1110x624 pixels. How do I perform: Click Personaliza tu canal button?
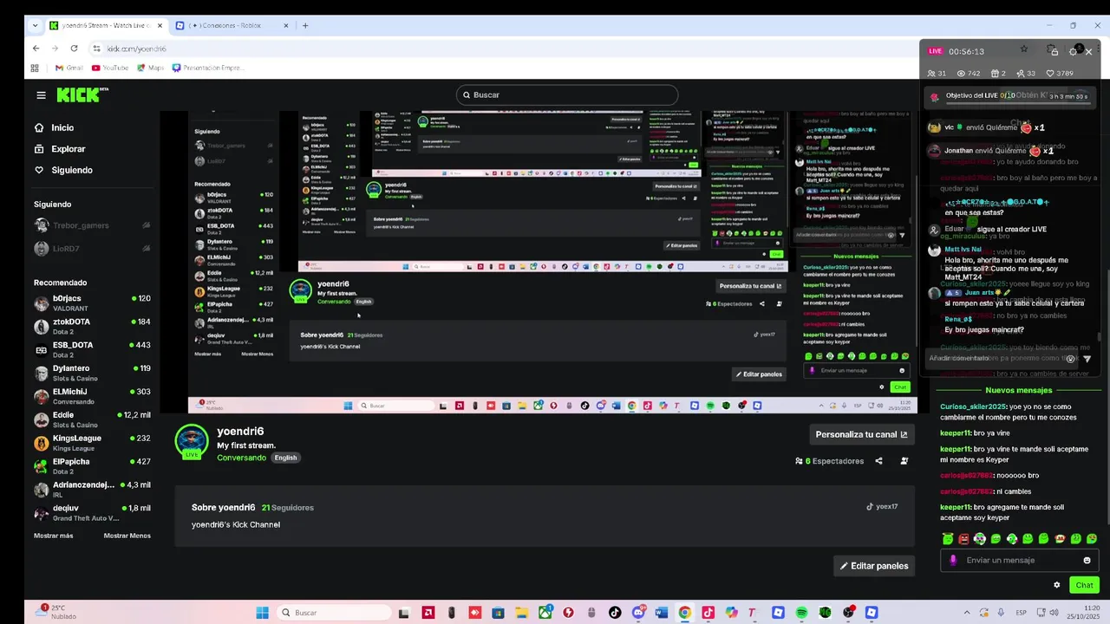point(861,434)
